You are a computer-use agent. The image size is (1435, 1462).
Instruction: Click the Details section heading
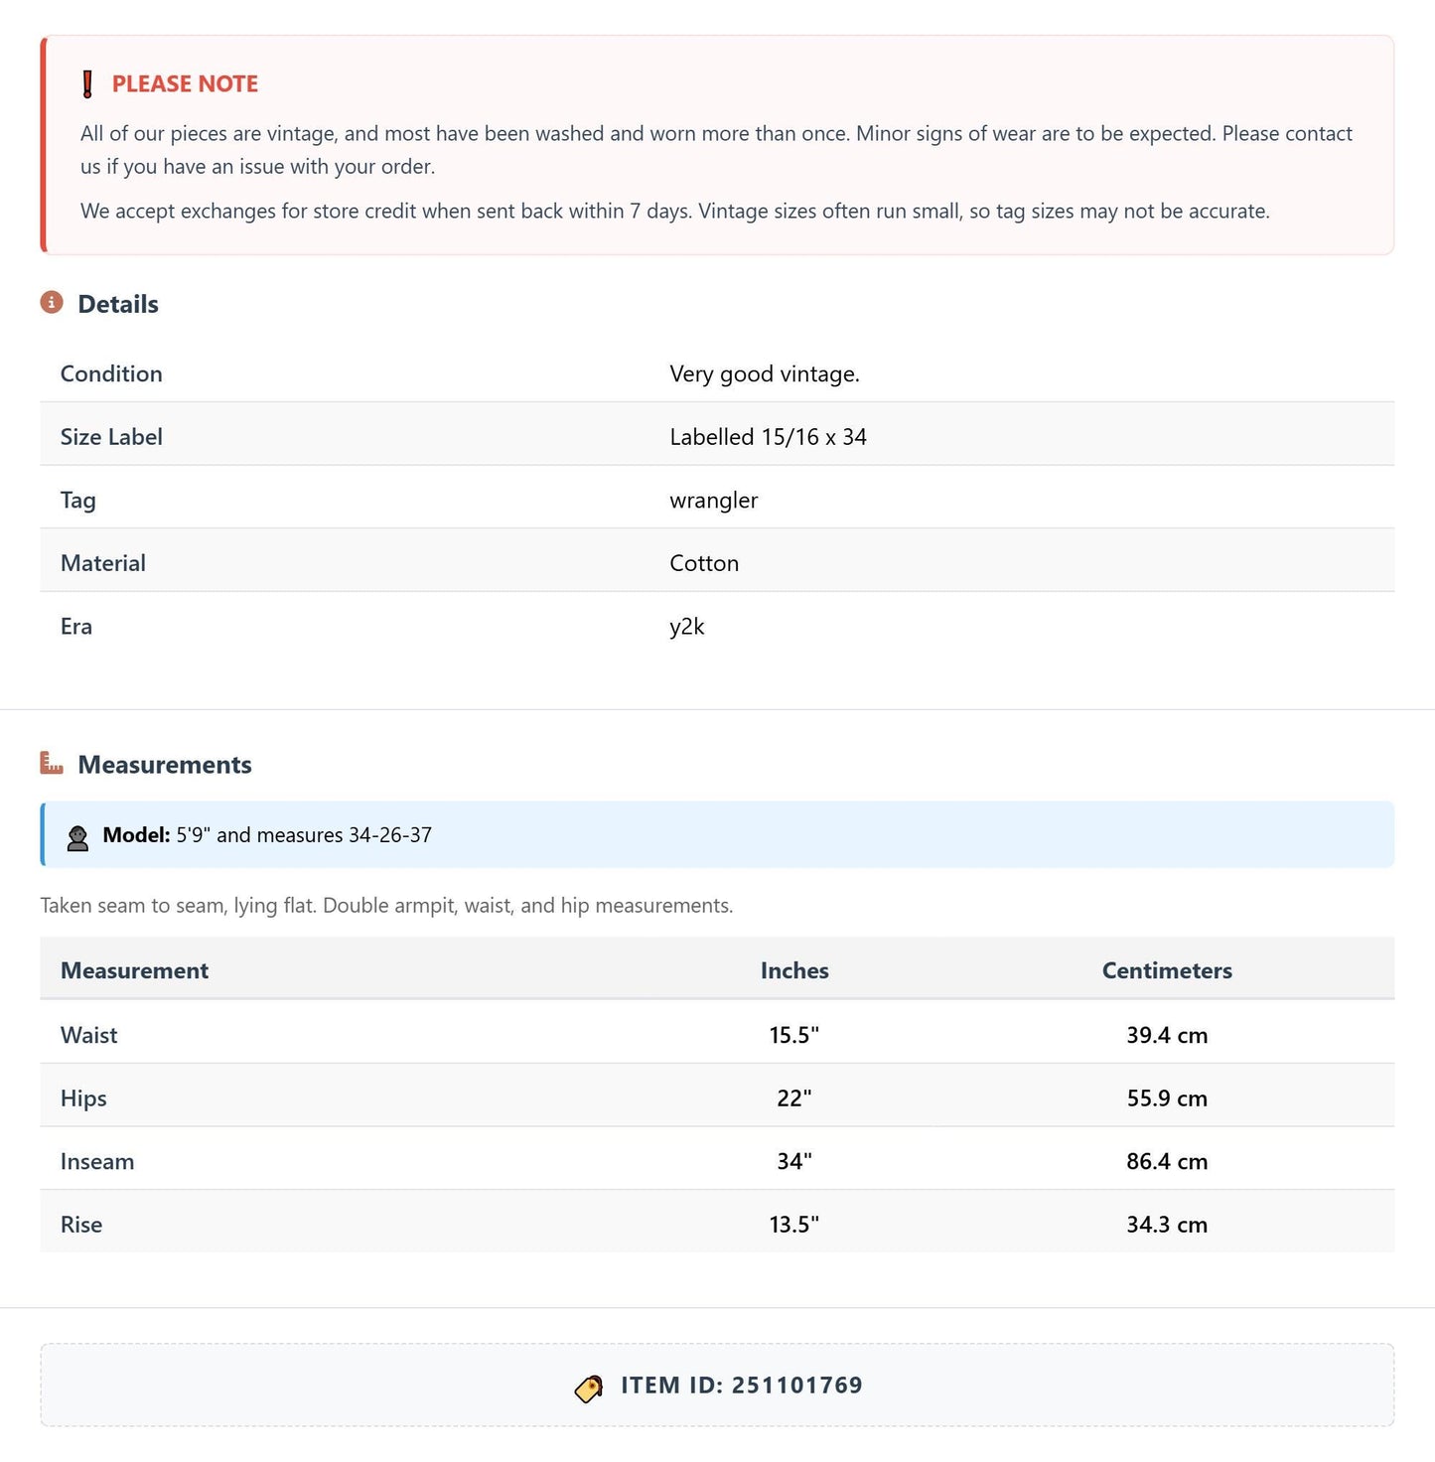pyautogui.click(x=118, y=304)
